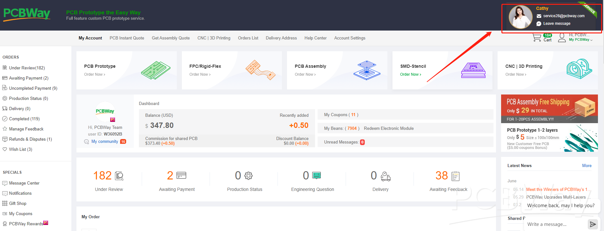Click the Notifications speech icon in sidebar
Screen dimensions: 604x231
[x=5, y=193]
